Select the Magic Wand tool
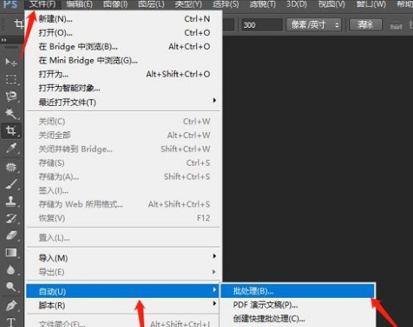This screenshot has width=413, height=327. [x=11, y=113]
